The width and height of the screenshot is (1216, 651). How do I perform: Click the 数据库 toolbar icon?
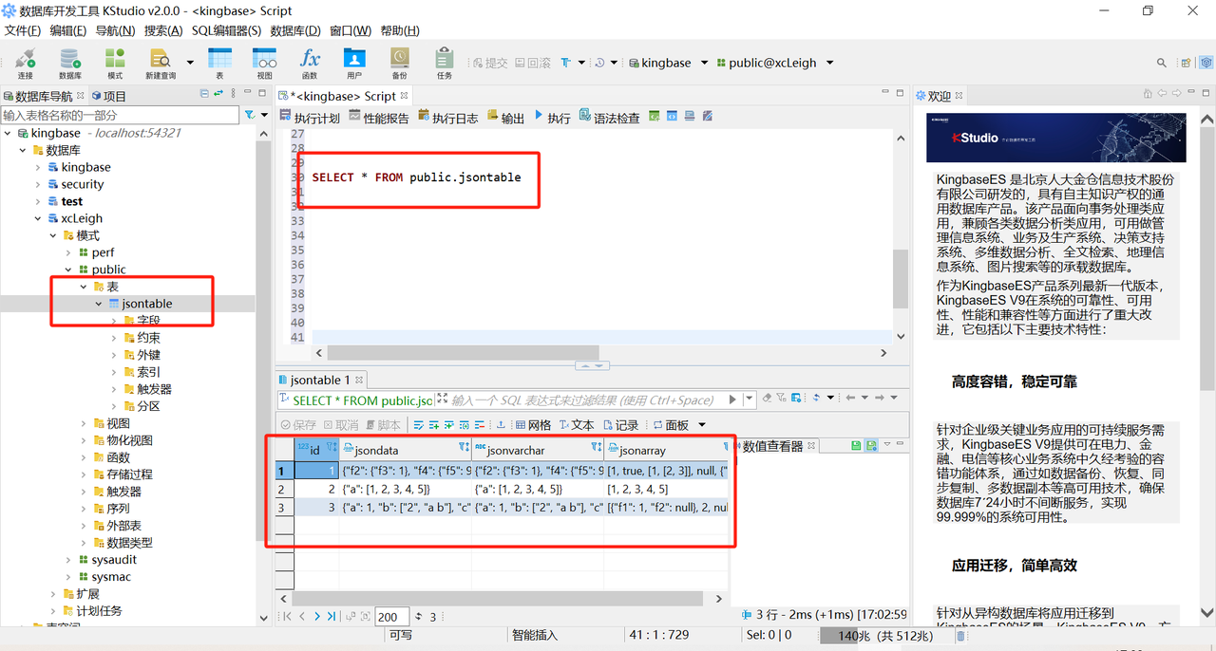tap(70, 64)
